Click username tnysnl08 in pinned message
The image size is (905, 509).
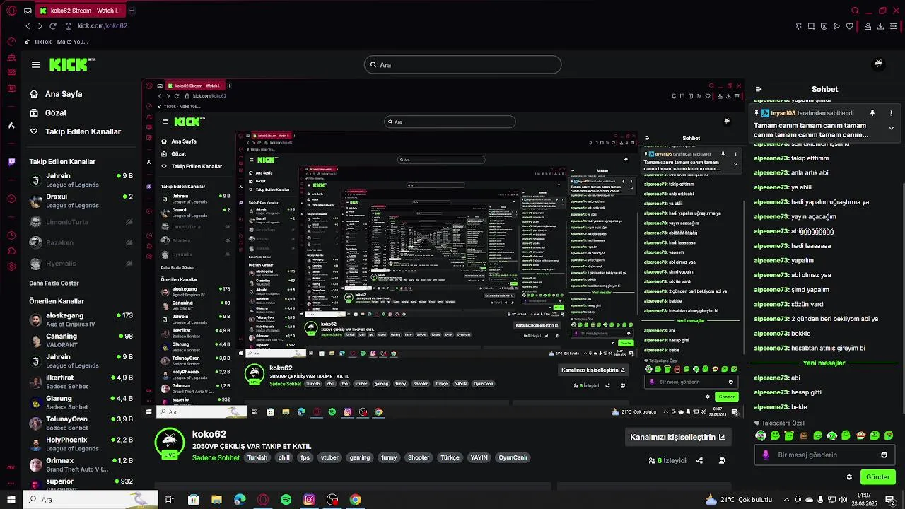click(x=783, y=113)
